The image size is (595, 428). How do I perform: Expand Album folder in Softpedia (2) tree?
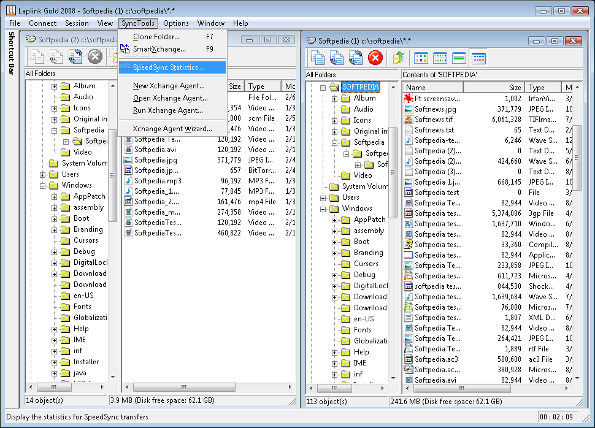click(x=54, y=86)
